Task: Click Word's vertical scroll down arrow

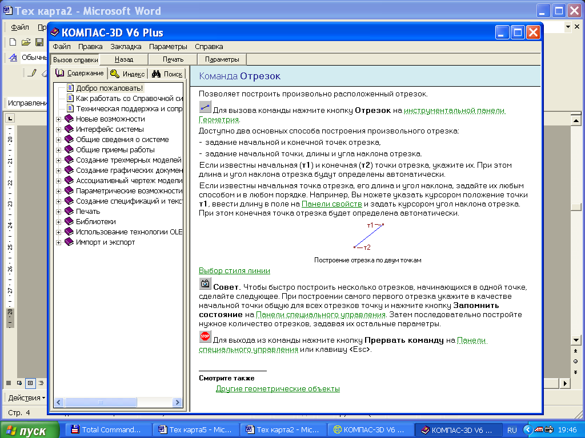Action: pos(576,340)
